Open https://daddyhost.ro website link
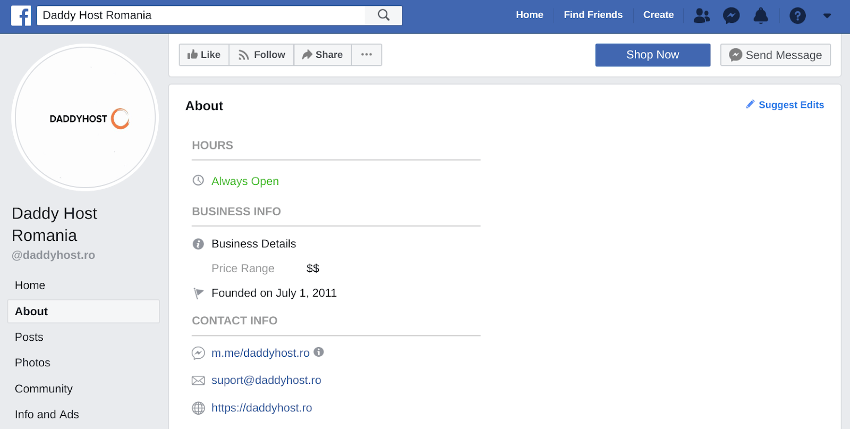 261,408
